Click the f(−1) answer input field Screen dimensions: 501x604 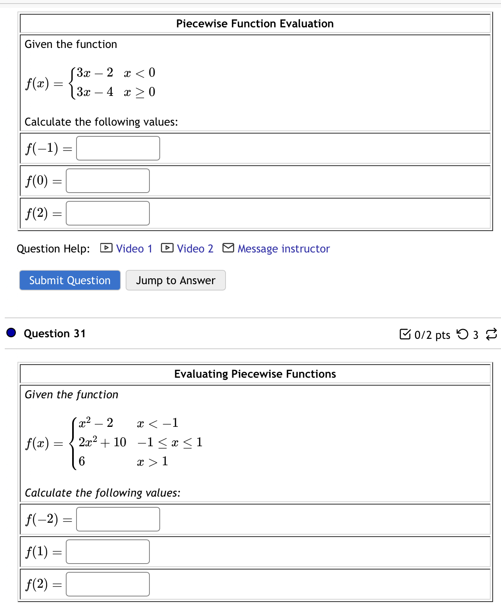pyautogui.click(x=117, y=148)
